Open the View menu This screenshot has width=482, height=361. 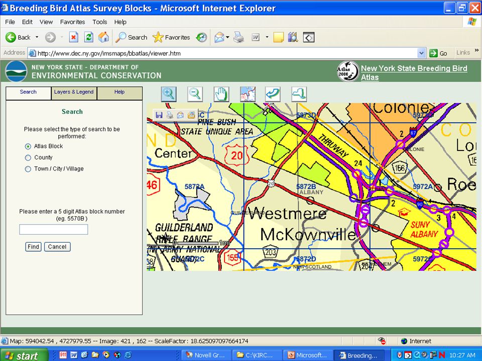click(x=46, y=22)
